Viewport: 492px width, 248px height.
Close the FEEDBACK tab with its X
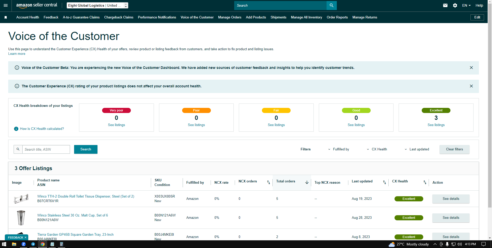[25, 237]
